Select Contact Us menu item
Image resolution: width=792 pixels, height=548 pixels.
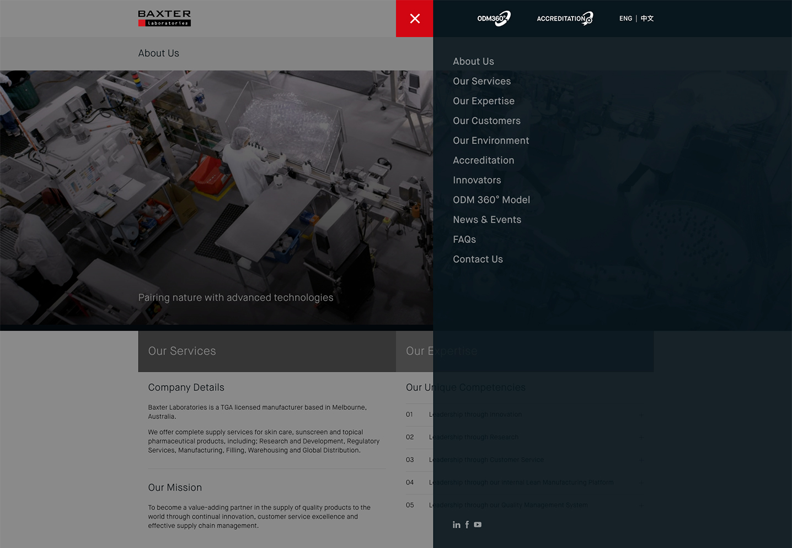click(478, 260)
